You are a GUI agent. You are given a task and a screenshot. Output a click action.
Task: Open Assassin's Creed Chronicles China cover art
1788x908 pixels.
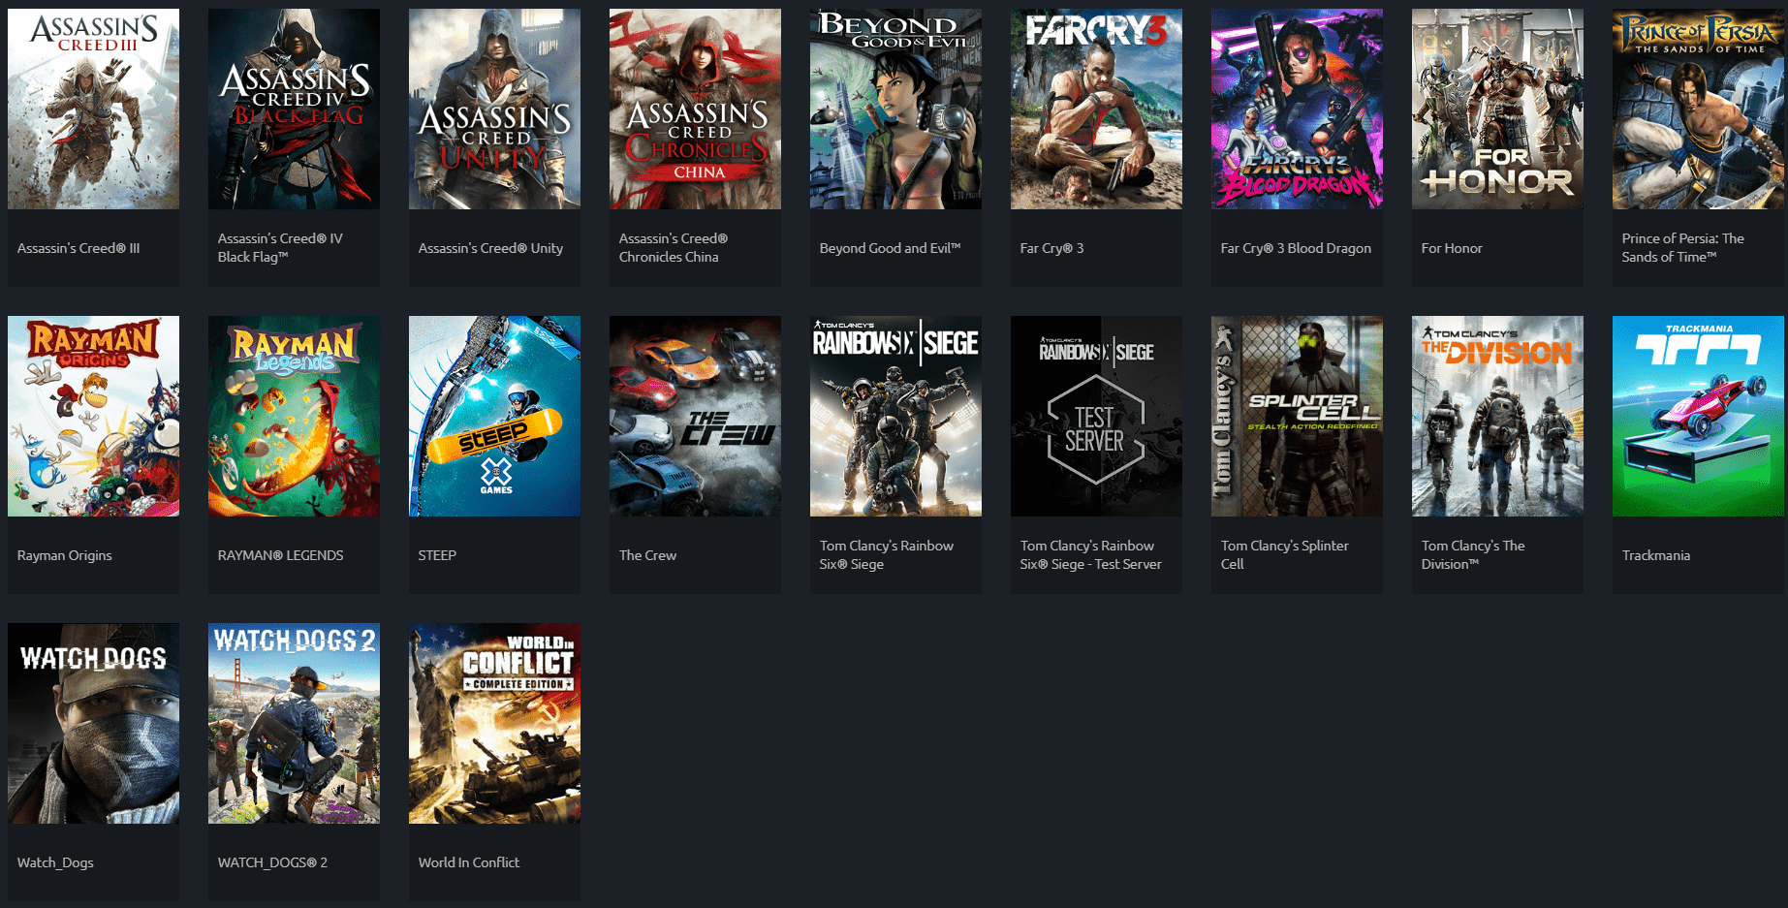(695, 109)
